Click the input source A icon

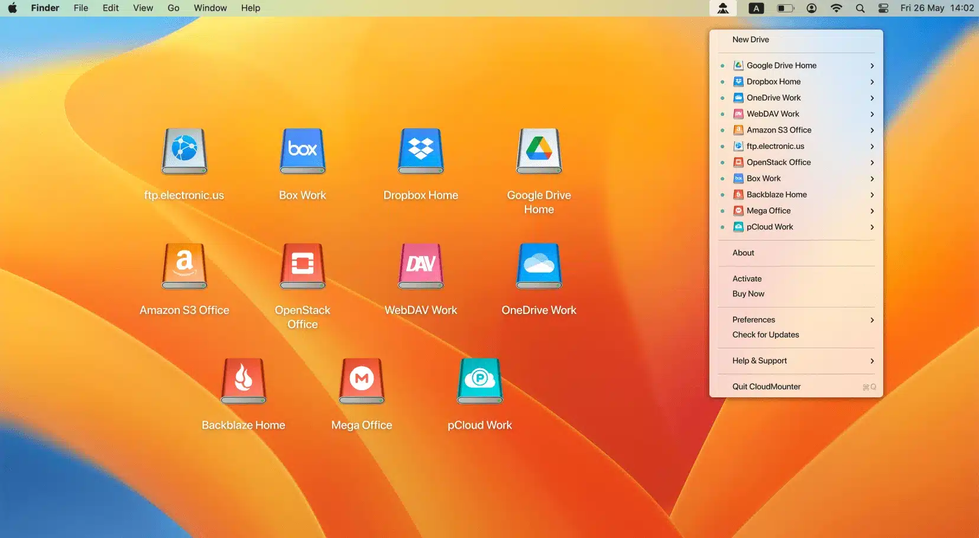756,8
